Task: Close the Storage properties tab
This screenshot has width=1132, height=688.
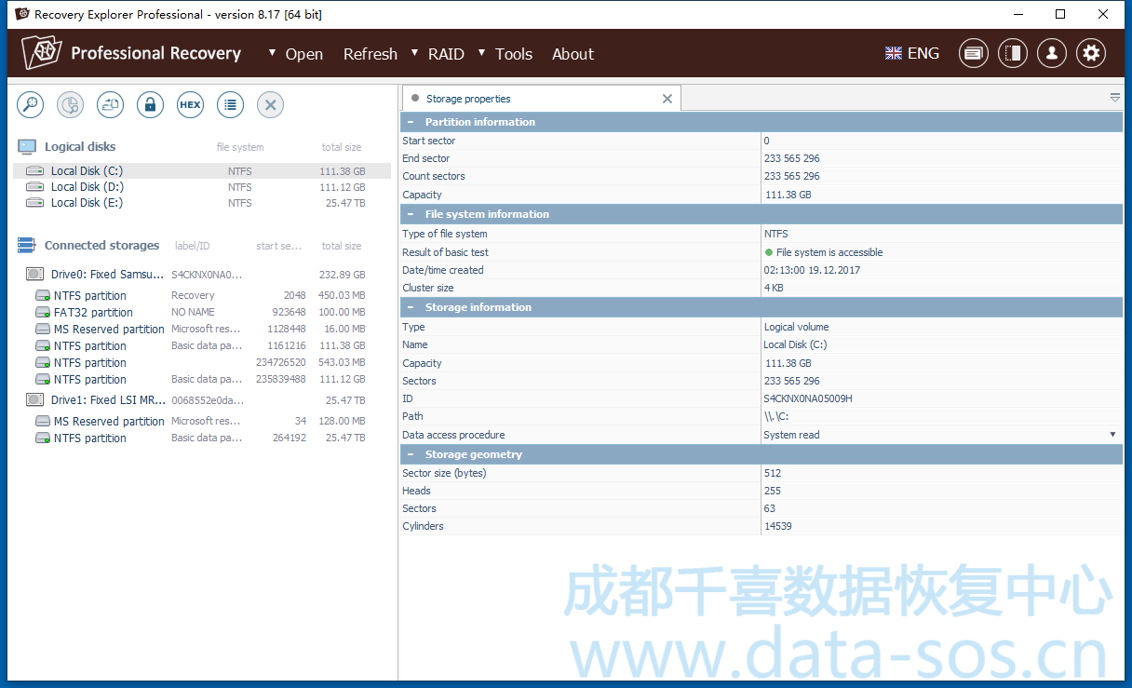Action: [x=667, y=99]
